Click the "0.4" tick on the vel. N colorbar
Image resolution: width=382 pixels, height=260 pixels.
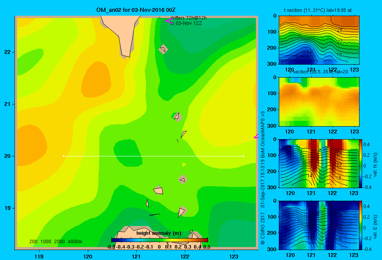click(x=366, y=145)
